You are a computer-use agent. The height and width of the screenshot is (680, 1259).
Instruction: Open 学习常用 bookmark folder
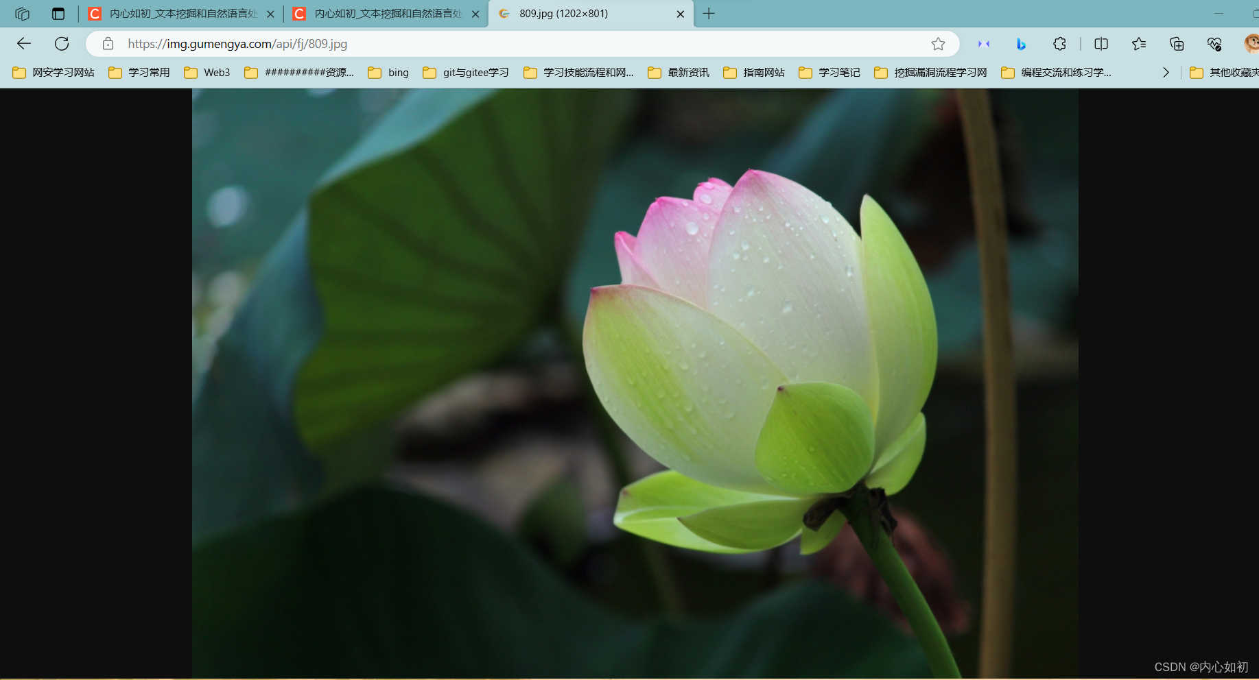pos(139,73)
